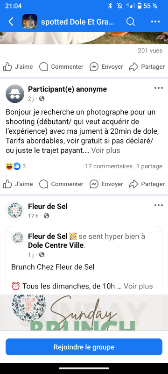The height and width of the screenshot is (374, 168).
Task: View reactions count on anonymous post
Action: coord(16,166)
